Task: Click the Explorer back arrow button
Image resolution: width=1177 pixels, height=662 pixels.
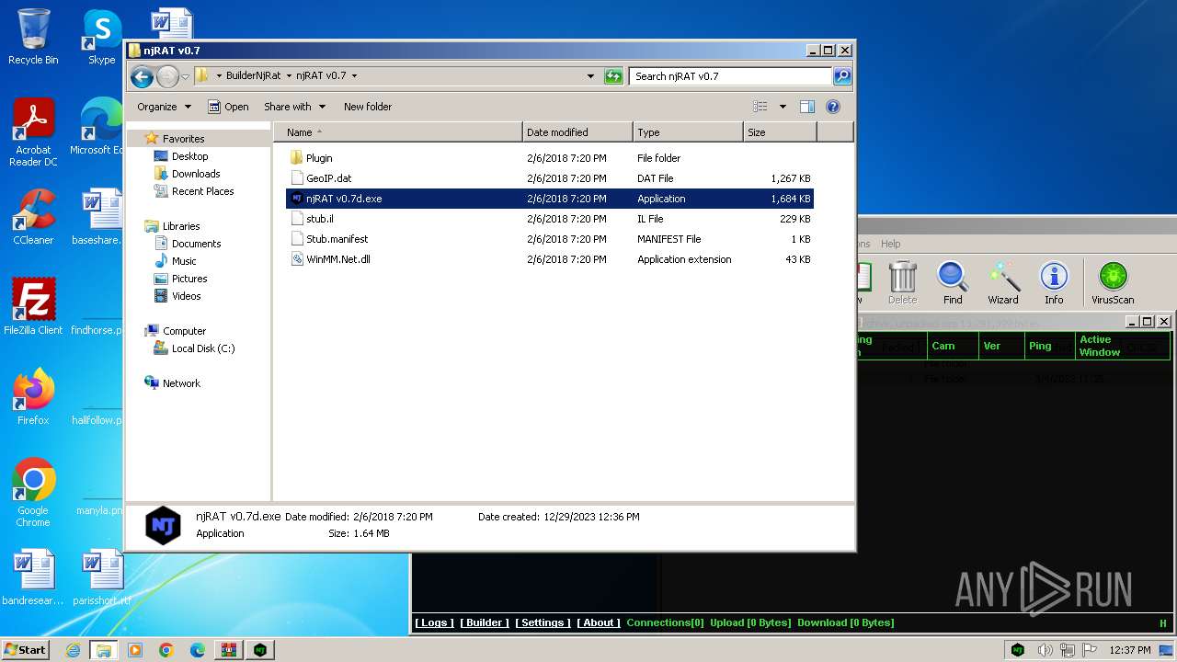Action: click(142, 76)
